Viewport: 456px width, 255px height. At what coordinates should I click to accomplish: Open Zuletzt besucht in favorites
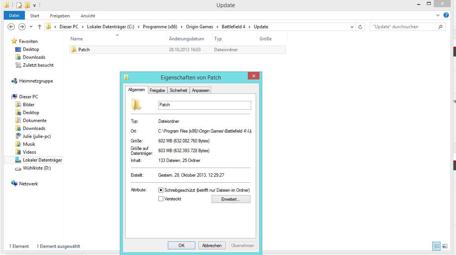tap(38, 65)
